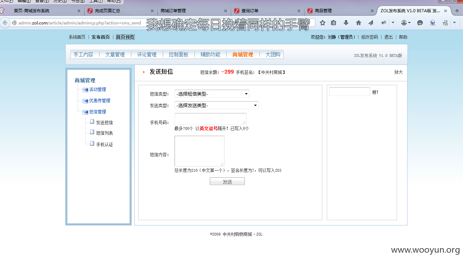The width and height of the screenshot is (463, 260).
Task: Open the downloads arrow icon
Action: pyautogui.click(x=346, y=23)
